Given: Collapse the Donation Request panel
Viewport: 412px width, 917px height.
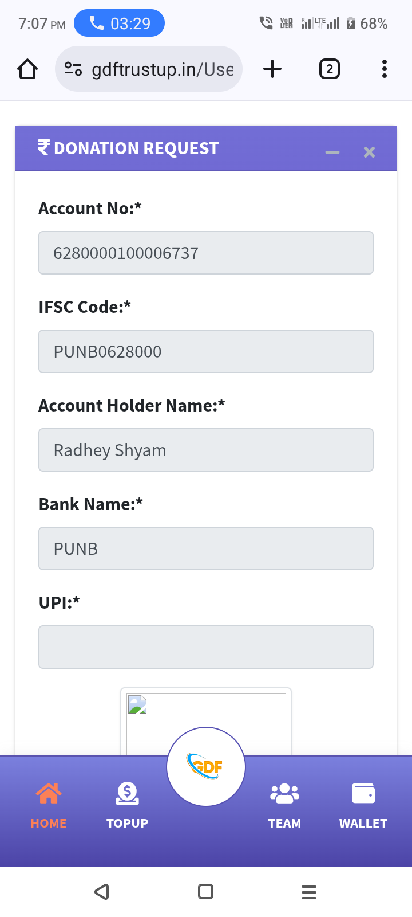Looking at the screenshot, I should [x=332, y=152].
